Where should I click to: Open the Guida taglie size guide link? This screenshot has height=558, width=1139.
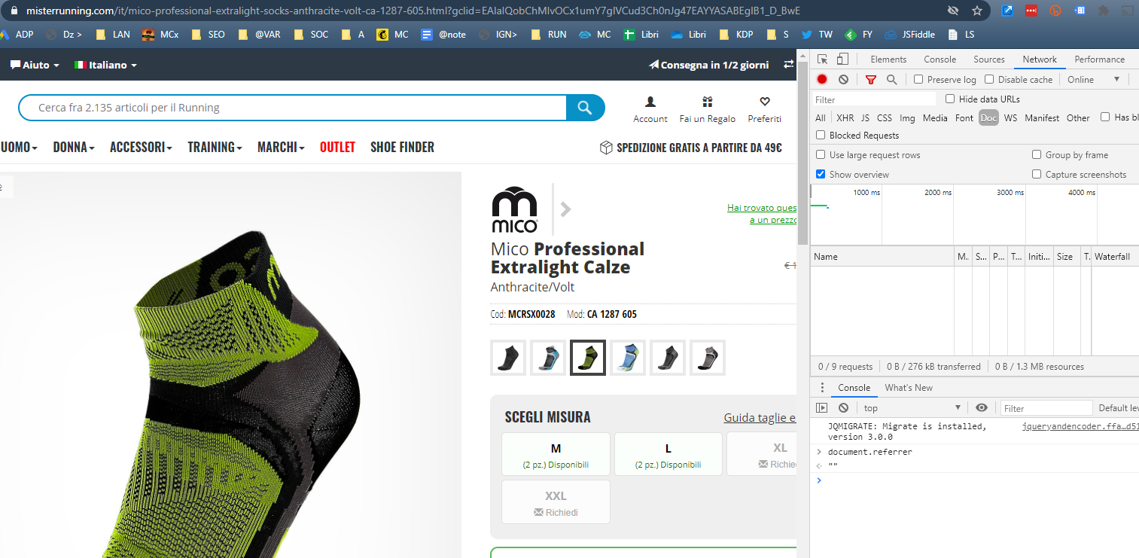coord(760,418)
